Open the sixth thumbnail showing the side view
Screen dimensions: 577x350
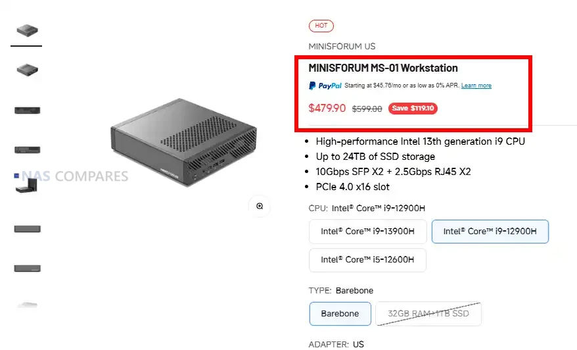click(x=27, y=229)
